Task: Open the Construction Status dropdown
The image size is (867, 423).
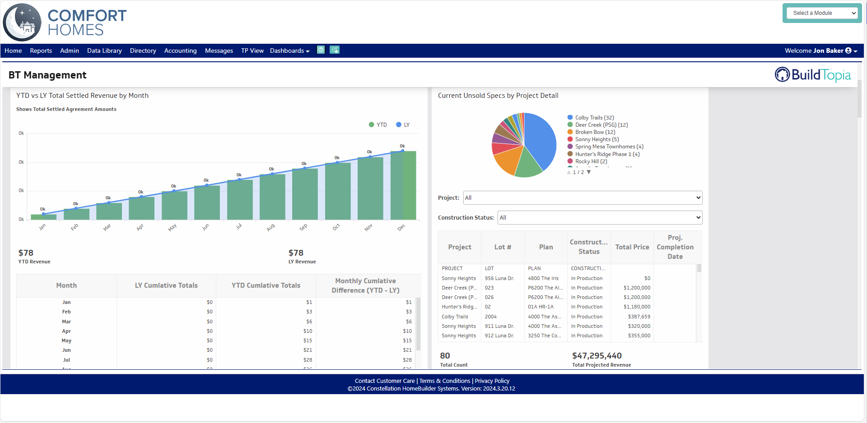Action: pos(599,217)
